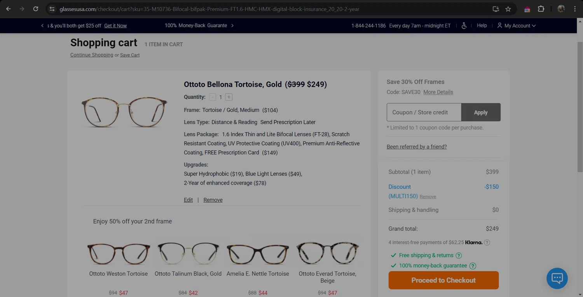Go forward in browser history

click(x=22, y=9)
